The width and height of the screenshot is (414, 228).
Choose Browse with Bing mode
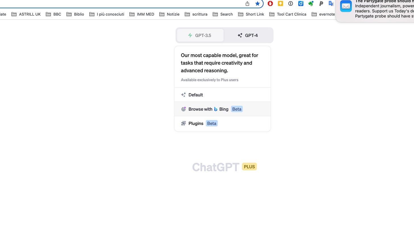pyautogui.click(x=223, y=109)
